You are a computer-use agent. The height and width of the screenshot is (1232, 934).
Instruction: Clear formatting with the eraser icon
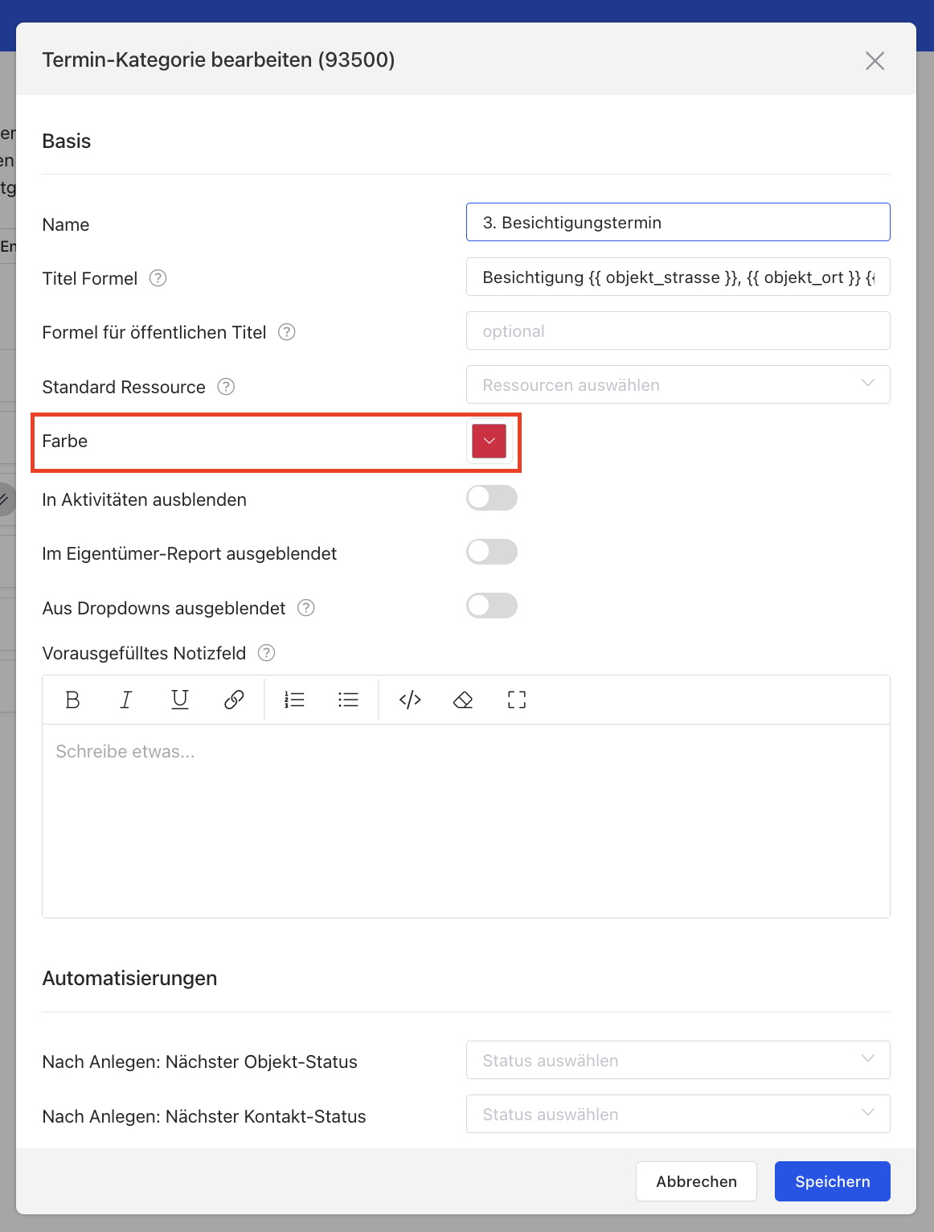tap(463, 700)
